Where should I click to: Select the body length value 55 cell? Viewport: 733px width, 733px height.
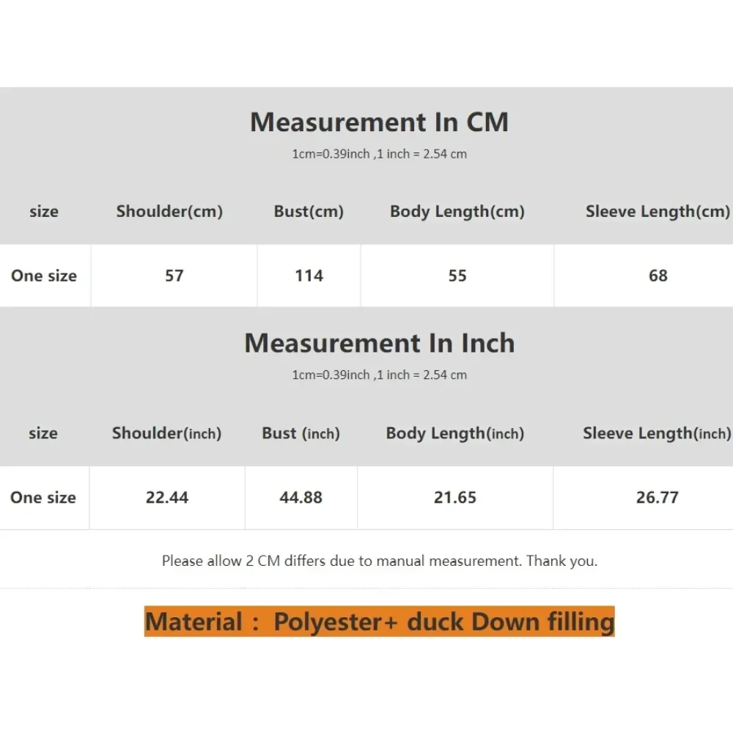point(457,276)
